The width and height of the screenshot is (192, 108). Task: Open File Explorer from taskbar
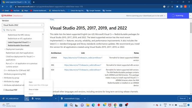click(x=88, y=105)
